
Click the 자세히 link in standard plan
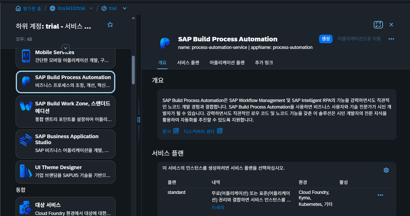click(218, 208)
